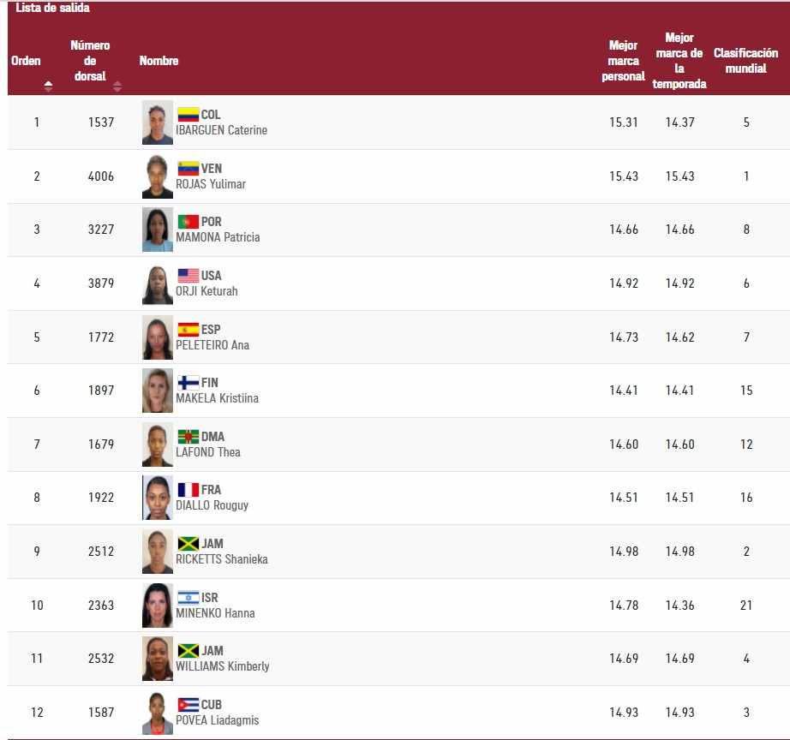Click photo thumbnail of MAKELA Kristiina

tap(158, 391)
